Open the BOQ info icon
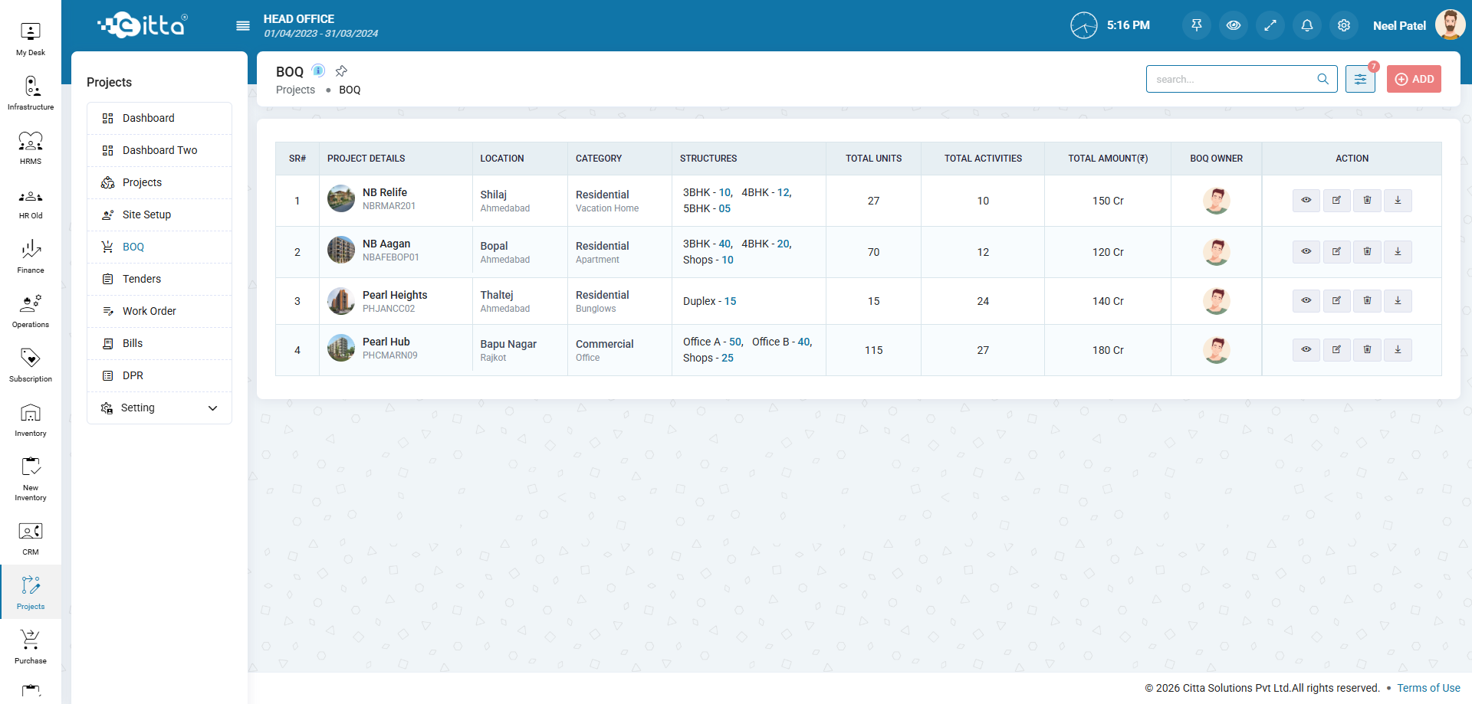 point(318,71)
